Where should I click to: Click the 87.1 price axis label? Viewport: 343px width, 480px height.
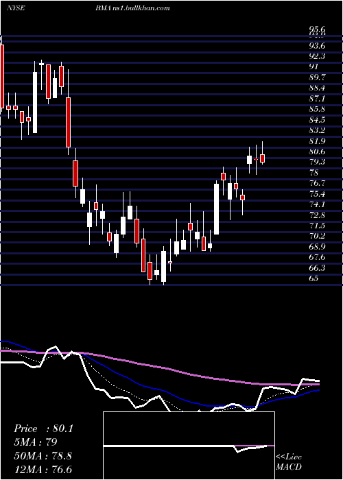[x=317, y=99]
